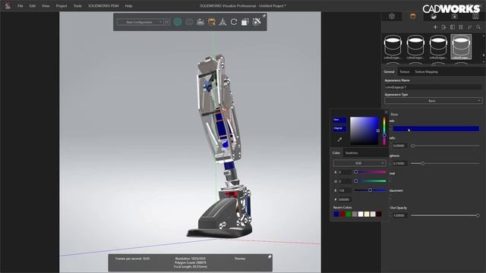This screenshot has height=273, width=486.
Task: Switch the appearances palette to list view
Action: pyautogui.click(x=461, y=27)
